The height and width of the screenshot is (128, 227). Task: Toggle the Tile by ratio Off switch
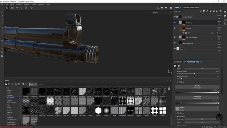tap(202, 119)
